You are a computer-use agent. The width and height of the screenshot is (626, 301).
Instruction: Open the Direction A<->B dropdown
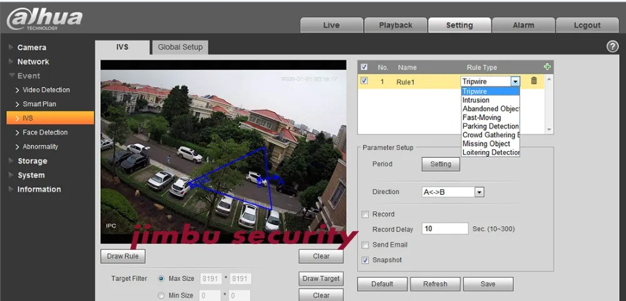[480, 192]
